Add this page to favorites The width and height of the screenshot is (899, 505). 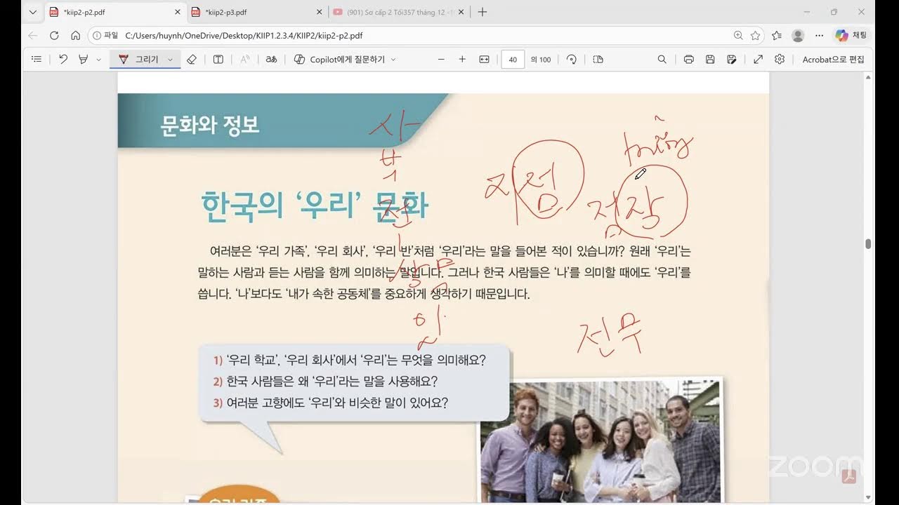(x=756, y=35)
